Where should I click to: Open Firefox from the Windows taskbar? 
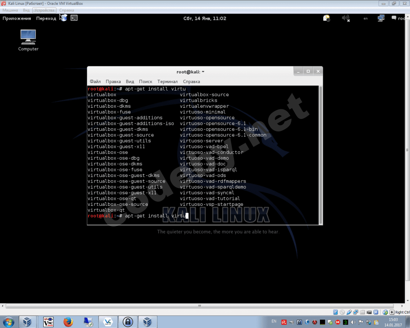[x=68, y=322]
